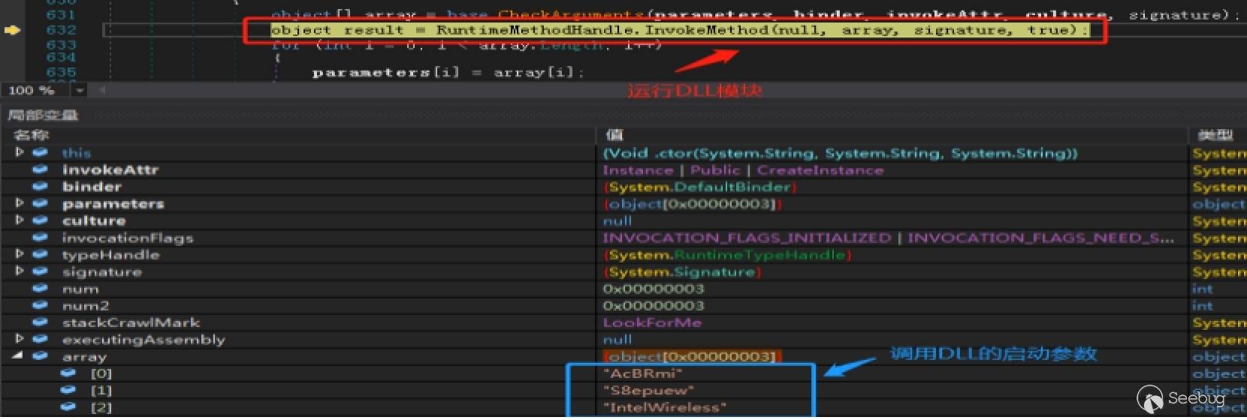Click the icon for array element [0]

tap(68, 373)
